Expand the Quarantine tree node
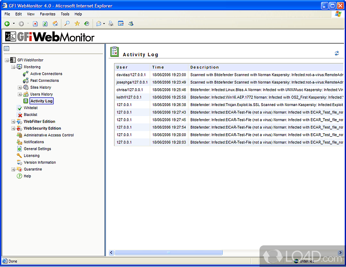 click(x=13, y=169)
